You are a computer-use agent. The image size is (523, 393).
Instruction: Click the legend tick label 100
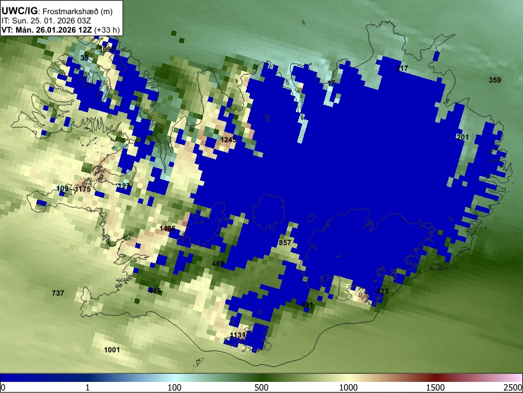click(x=175, y=387)
